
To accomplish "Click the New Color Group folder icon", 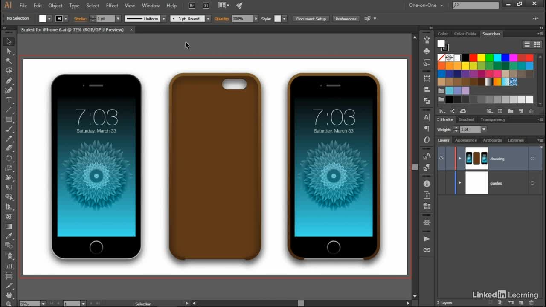I will point(510,111).
